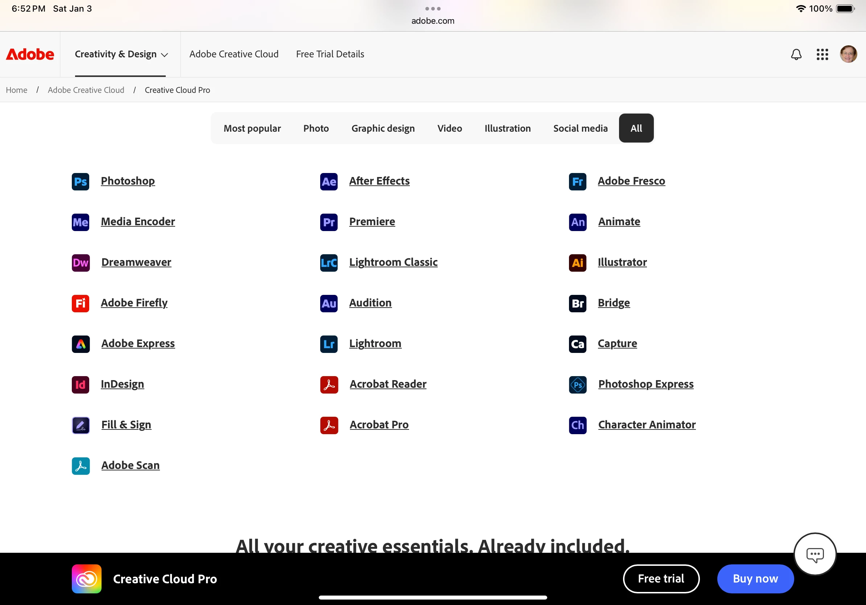The width and height of the screenshot is (866, 605).
Task: Click the Photoshop Ps icon
Action: pos(81,181)
